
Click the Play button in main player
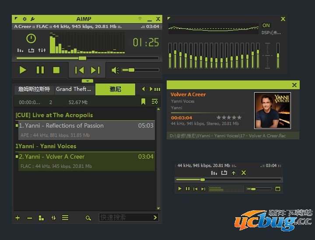23,70
